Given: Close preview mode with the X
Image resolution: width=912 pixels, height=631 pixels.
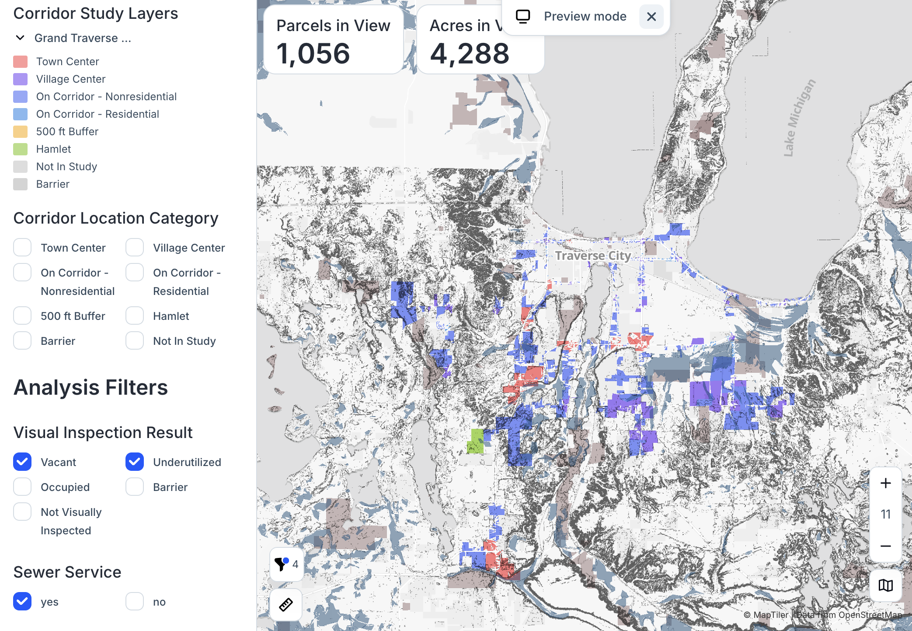Looking at the screenshot, I should [x=651, y=17].
